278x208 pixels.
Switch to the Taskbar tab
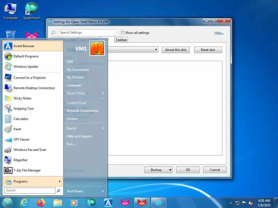click(x=121, y=40)
